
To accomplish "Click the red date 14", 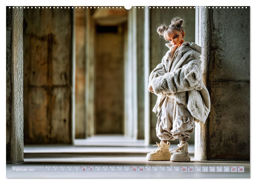I will pos(141,169).
